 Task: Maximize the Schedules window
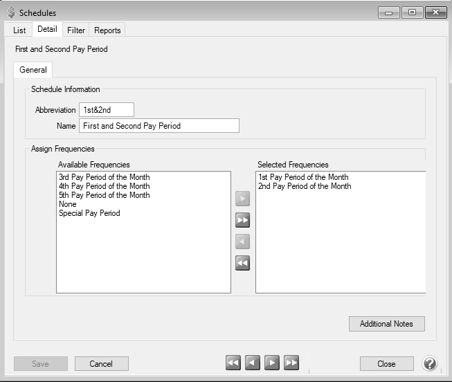(x=413, y=12)
